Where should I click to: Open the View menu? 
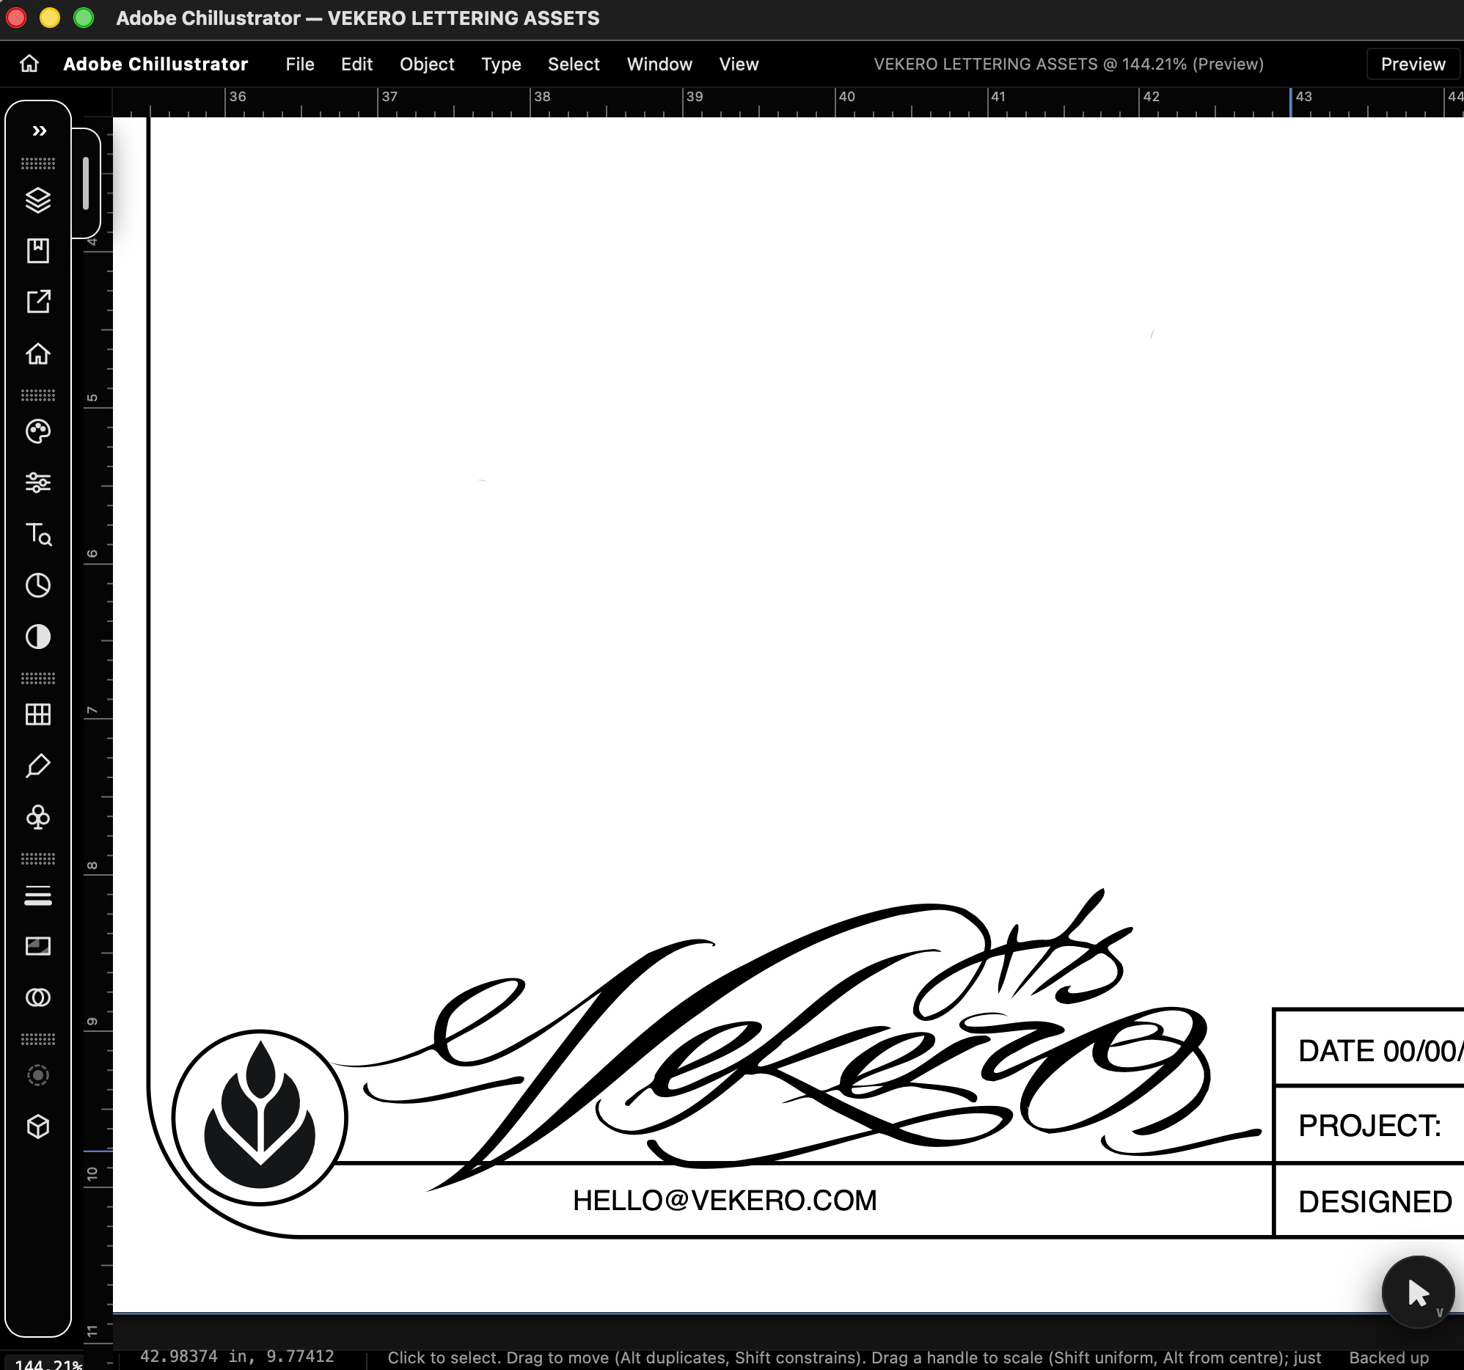click(x=739, y=64)
